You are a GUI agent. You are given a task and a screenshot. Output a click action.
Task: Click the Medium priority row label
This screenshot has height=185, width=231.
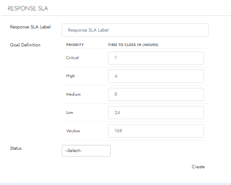(x=73, y=94)
